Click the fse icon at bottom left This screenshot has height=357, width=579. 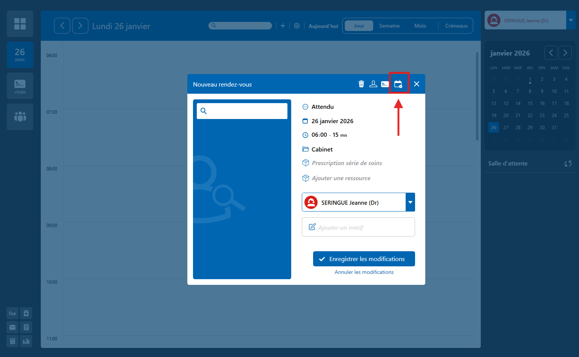click(12, 314)
